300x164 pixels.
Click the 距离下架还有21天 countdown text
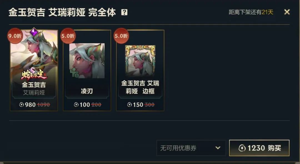[251, 12]
